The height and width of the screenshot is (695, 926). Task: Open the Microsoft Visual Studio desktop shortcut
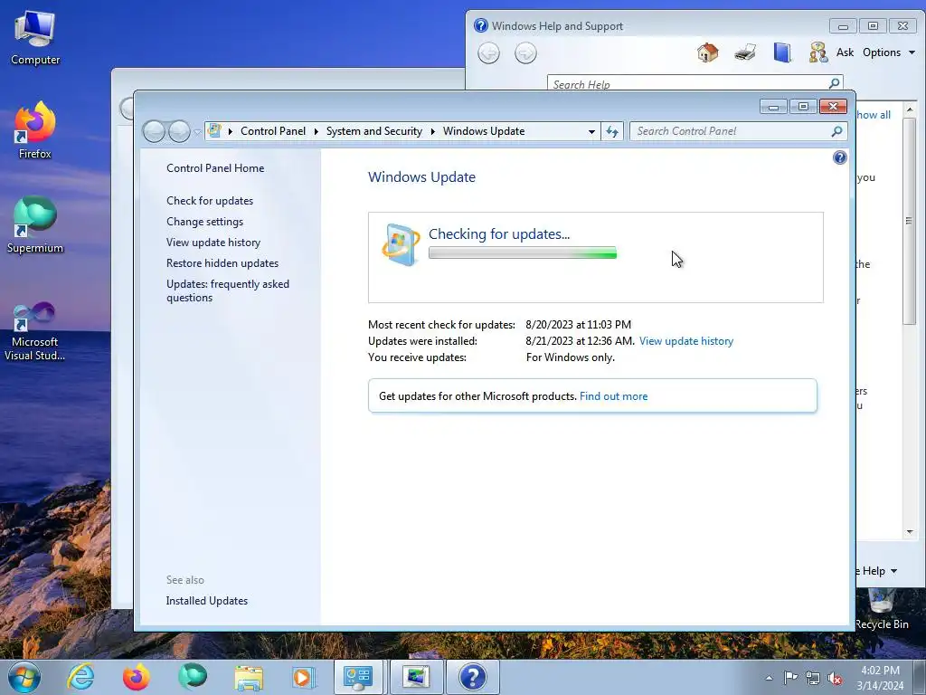[35, 331]
